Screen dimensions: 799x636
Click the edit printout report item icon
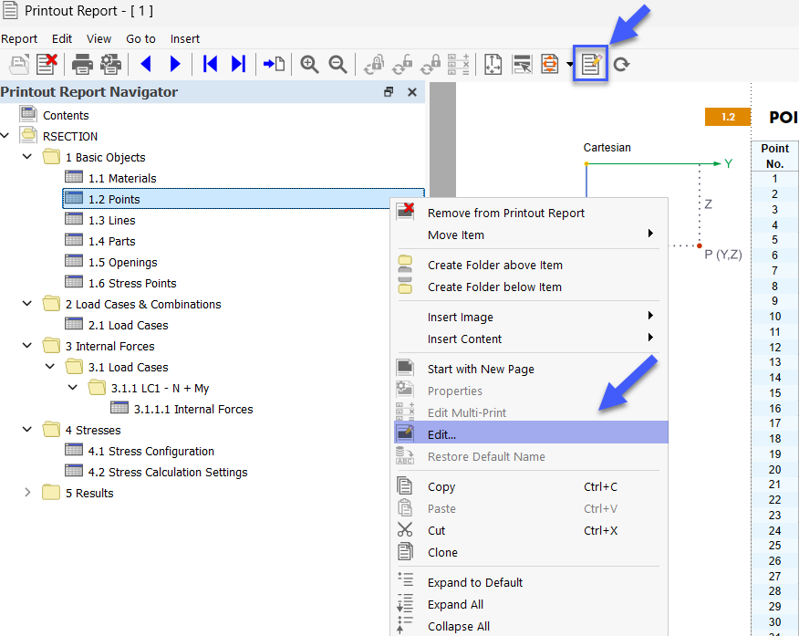[x=591, y=64]
